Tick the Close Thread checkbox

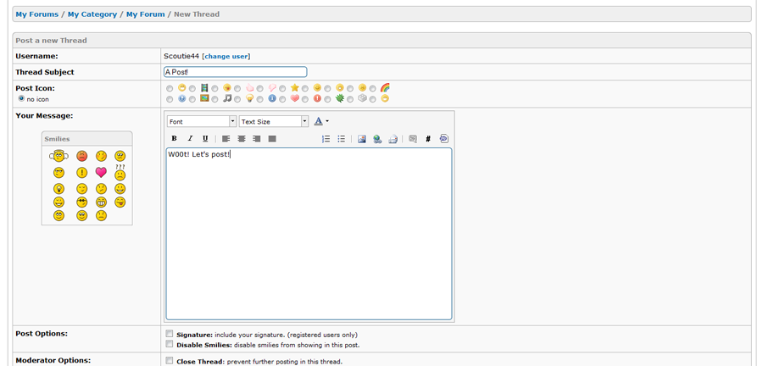pyautogui.click(x=170, y=361)
